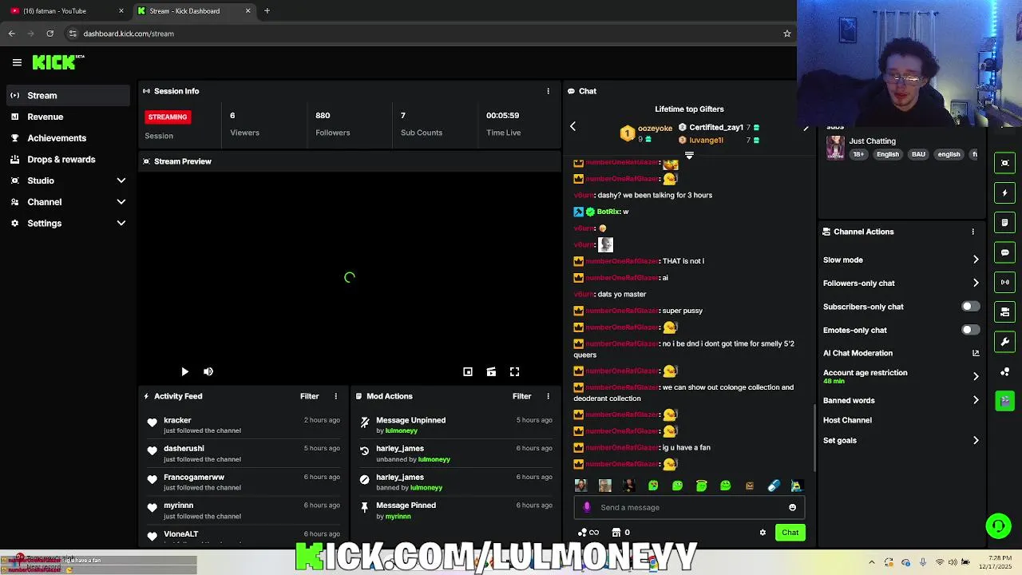Open Channel Actions three-dot menu
Viewport: 1022px width, 575px height.
click(x=972, y=232)
